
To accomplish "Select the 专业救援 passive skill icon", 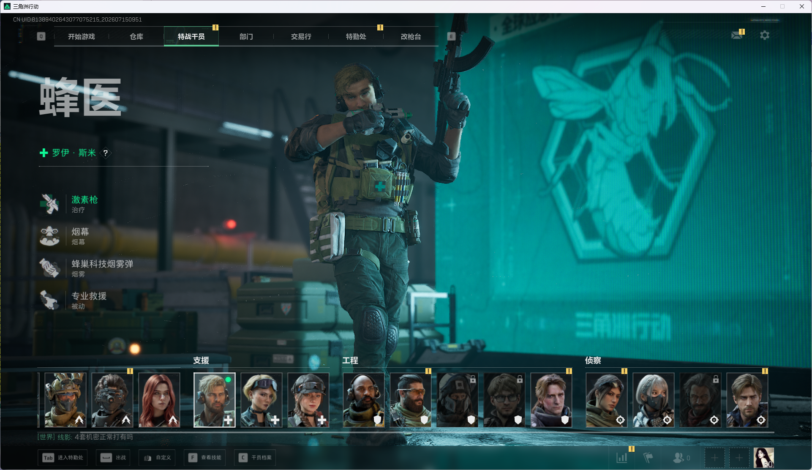I will [x=49, y=300].
